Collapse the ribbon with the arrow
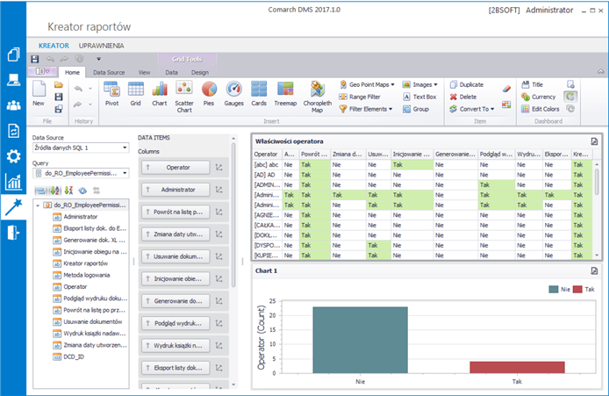 click(x=600, y=72)
